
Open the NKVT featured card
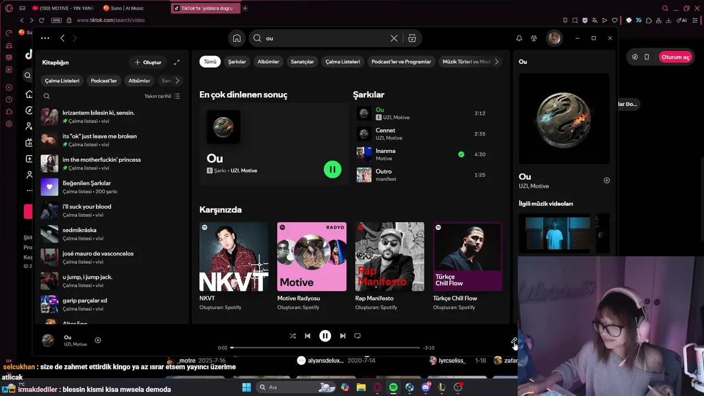click(234, 266)
